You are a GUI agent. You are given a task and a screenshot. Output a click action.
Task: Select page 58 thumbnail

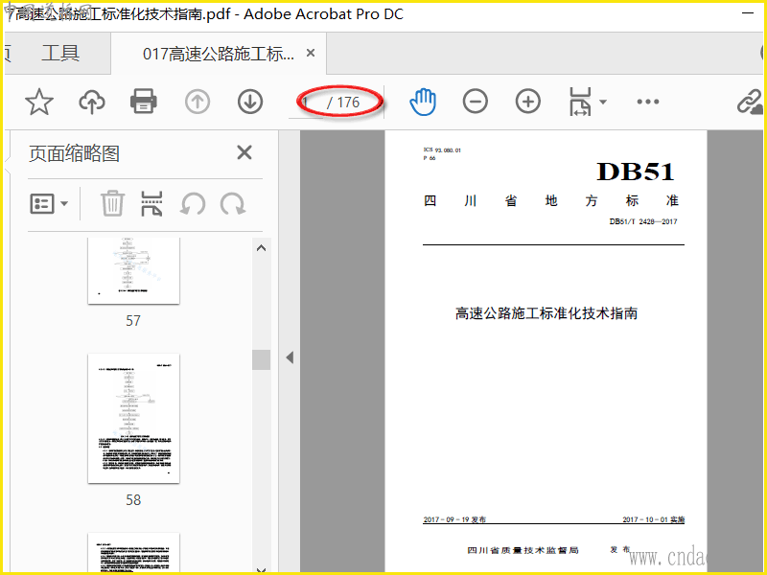click(x=133, y=419)
